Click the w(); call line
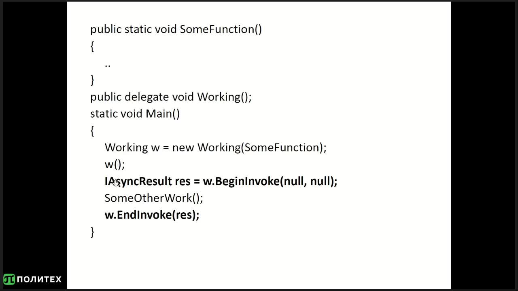This screenshot has height=291, width=518. coord(115,164)
